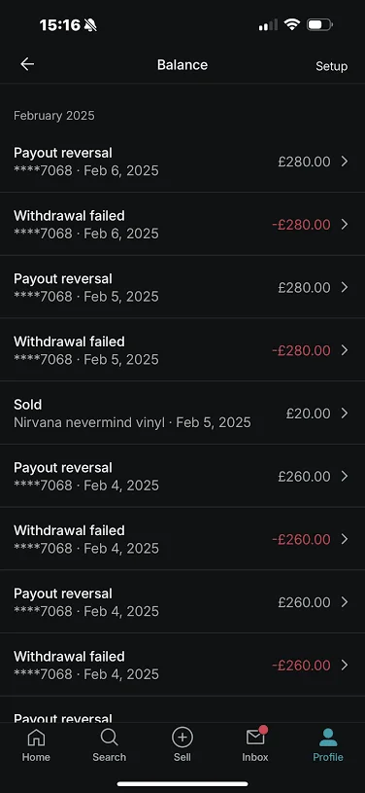Screen dimensions: 365x793
Task: Select the Balance page title
Action: click(x=182, y=65)
